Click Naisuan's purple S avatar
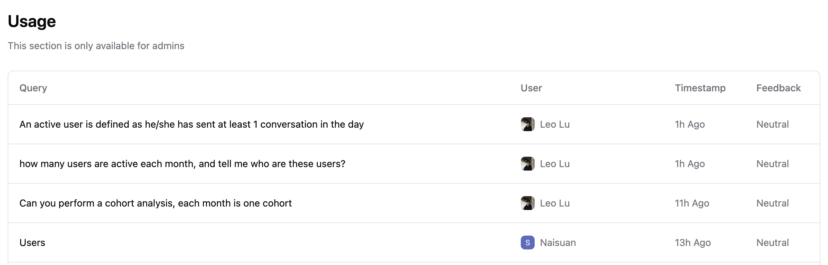Image resolution: width=828 pixels, height=265 pixels. (527, 243)
